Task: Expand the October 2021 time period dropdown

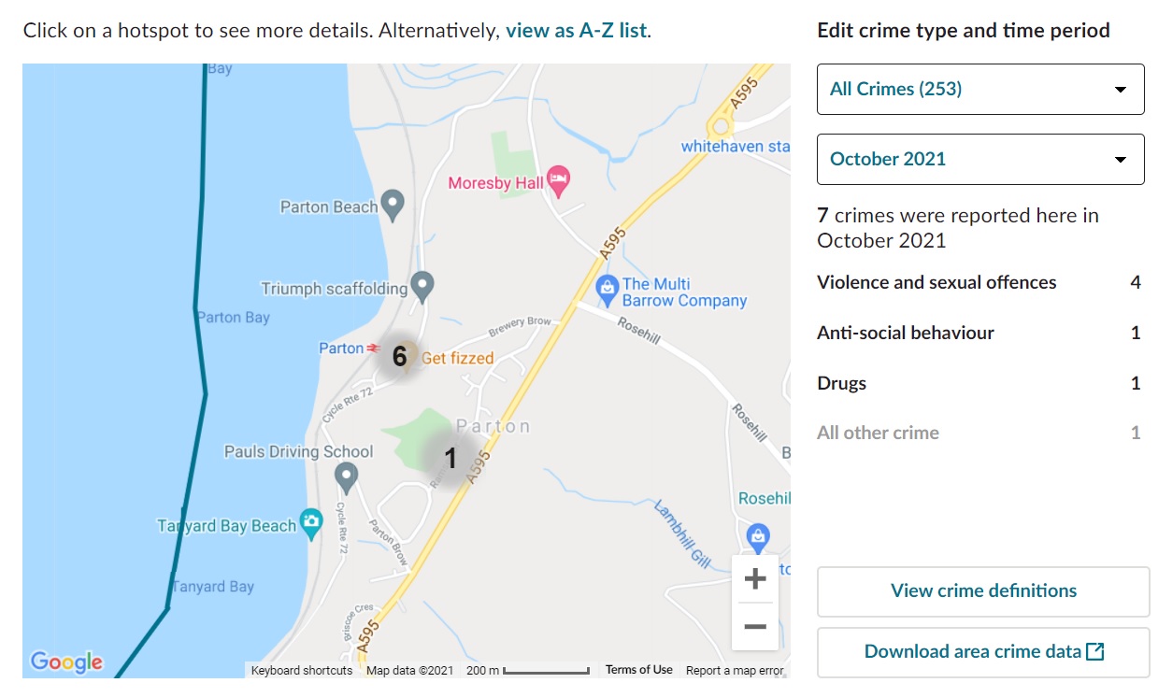Action: (980, 160)
